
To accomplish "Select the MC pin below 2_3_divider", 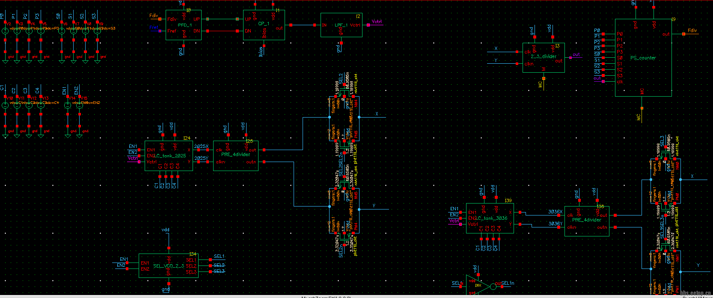I will 544,78.
